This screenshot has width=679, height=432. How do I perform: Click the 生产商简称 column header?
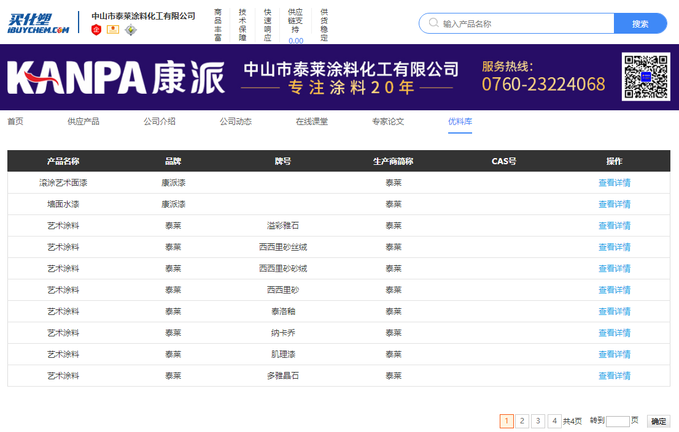click(x=393, y=161)
